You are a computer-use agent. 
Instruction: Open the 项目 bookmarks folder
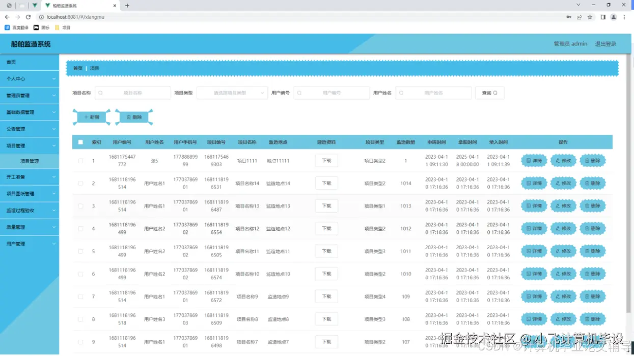pos(63,27)
